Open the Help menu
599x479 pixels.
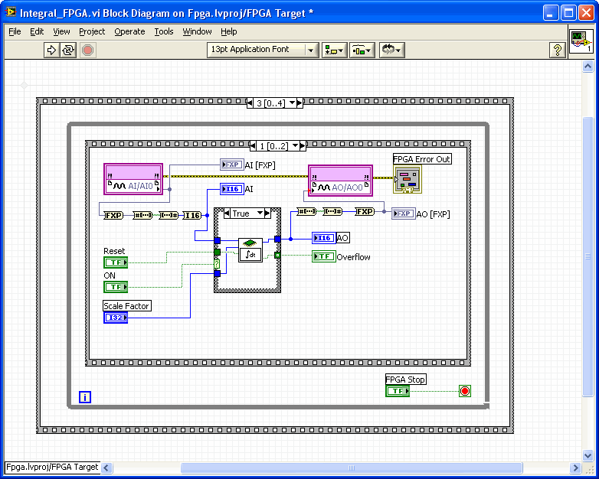point(228,31)
